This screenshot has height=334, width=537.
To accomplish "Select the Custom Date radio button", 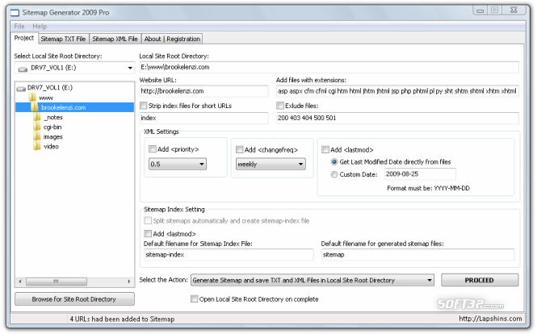I will click(x=334, y=174).
